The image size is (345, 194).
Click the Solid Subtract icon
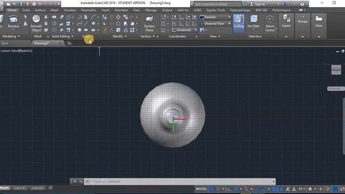tap(54, 23)
